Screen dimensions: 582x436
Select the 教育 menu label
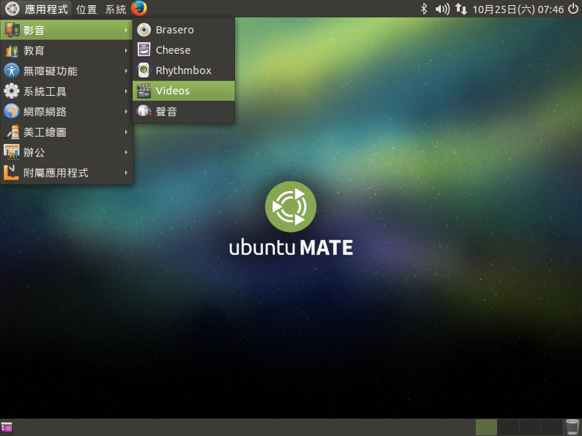coord(34,50)
